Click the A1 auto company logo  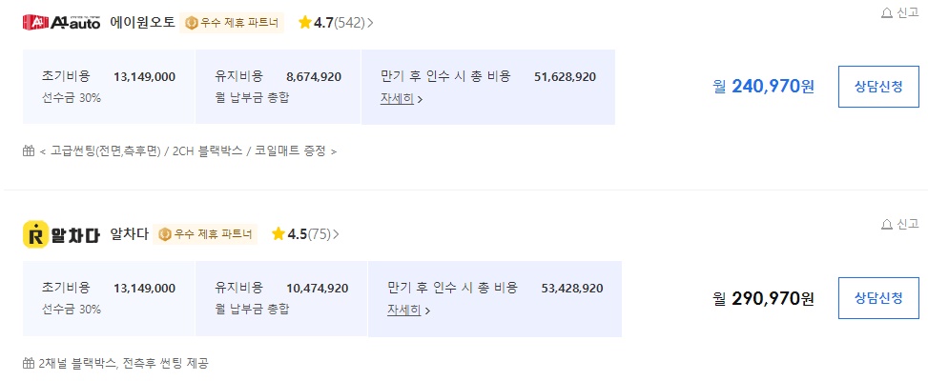click(62, 23)
